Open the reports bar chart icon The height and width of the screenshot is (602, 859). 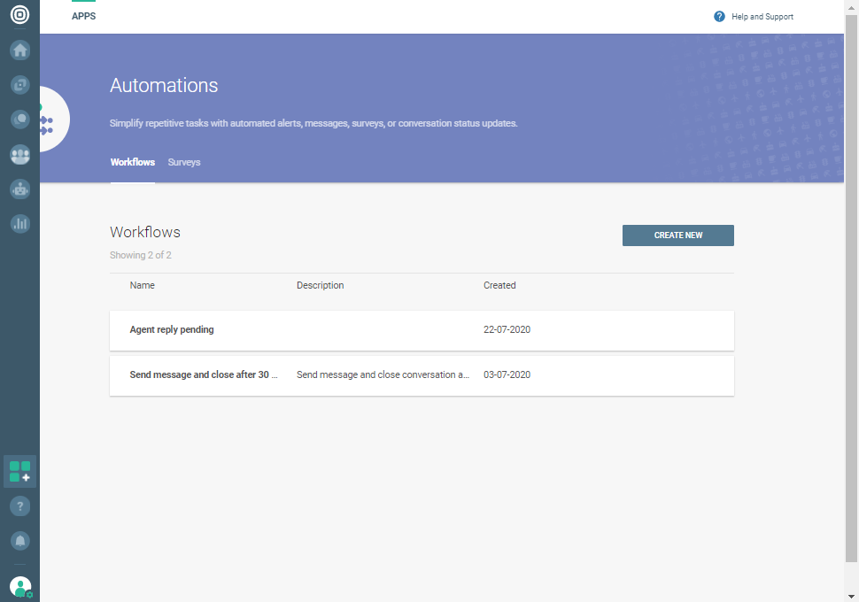coord(19,224)
